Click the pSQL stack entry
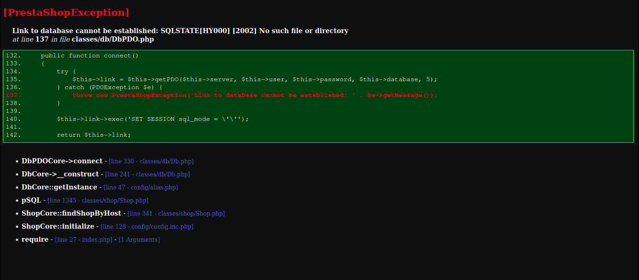This screenshot has height=280, width=639. click(x=31, y=200)
